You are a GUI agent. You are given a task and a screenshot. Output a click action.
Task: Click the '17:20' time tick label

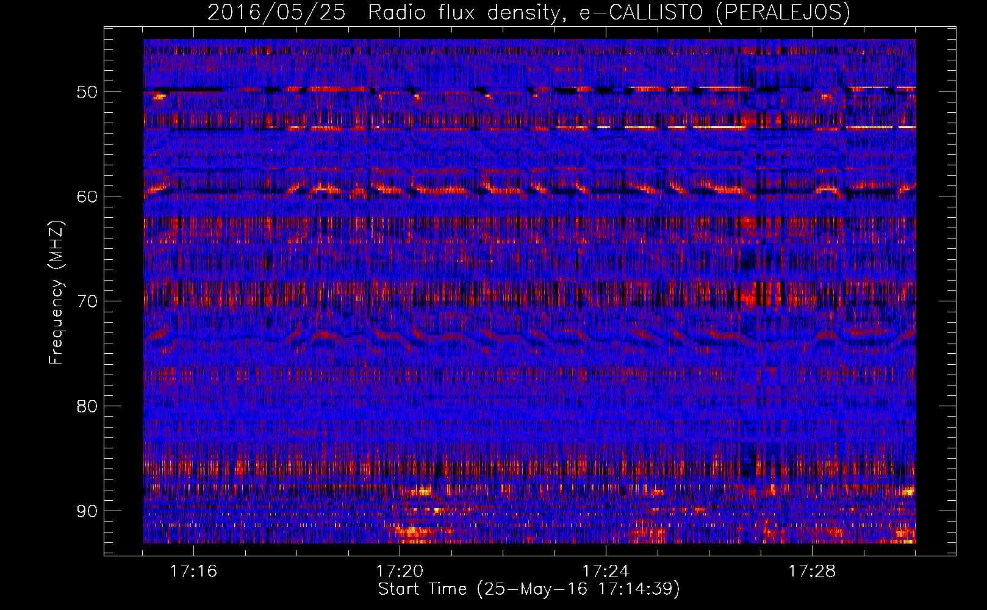tap(400, 572)
